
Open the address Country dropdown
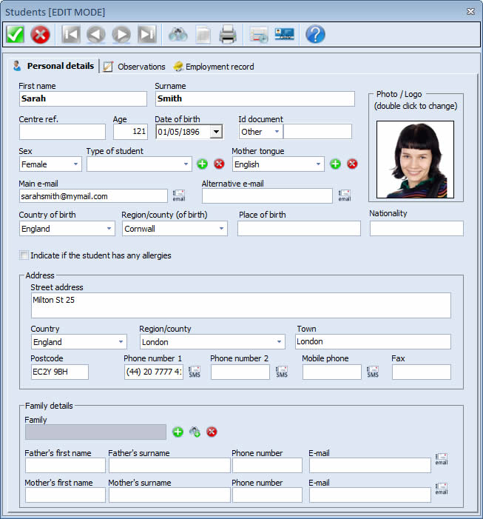tap(121, 342)
